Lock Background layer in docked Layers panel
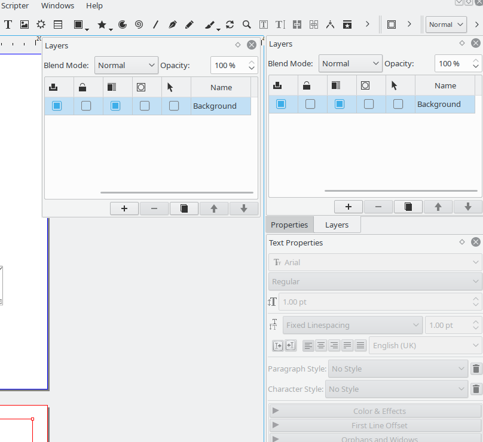The width and height of the screenshot is (483, 442). pos(310,104)
